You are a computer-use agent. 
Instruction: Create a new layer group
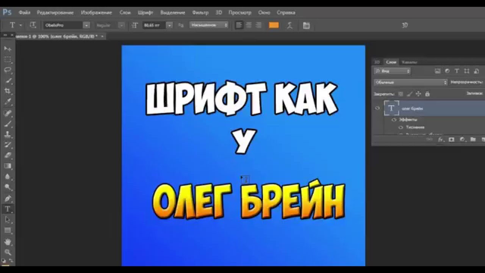[x=473, y=140]
